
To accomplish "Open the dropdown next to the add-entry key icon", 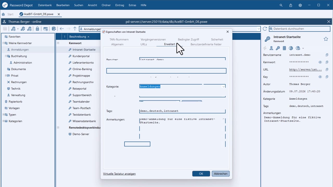I will click(x=18, y=29).
